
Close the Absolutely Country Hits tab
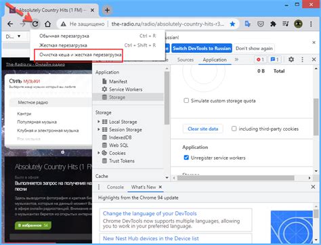(92, 10)
